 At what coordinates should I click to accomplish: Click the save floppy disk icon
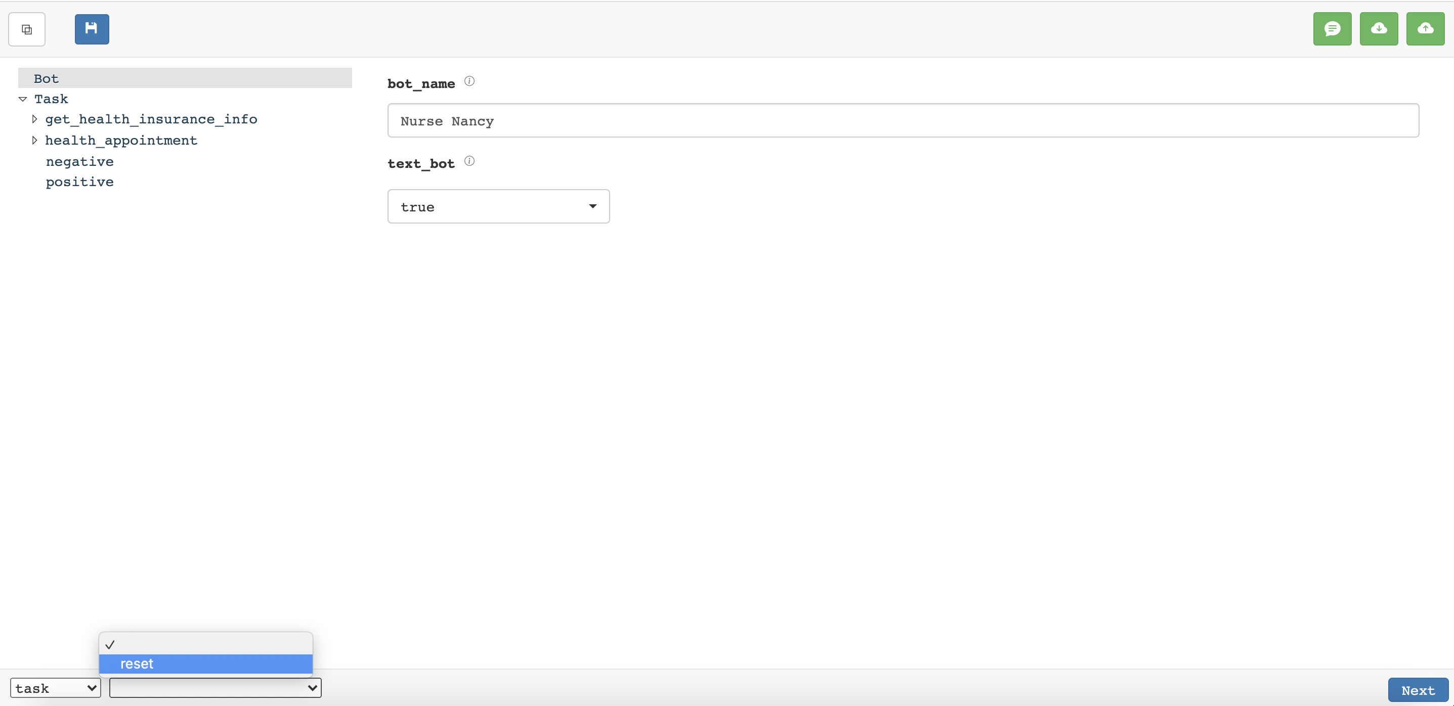click(x=92, y=29)
